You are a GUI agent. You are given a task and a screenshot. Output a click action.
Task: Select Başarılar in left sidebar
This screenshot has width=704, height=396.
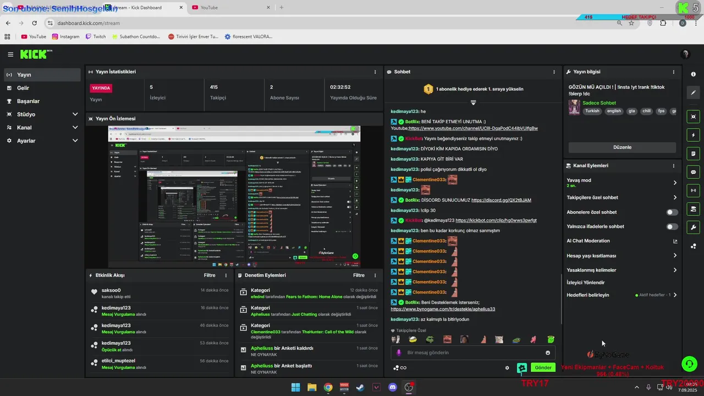(42, 101)
